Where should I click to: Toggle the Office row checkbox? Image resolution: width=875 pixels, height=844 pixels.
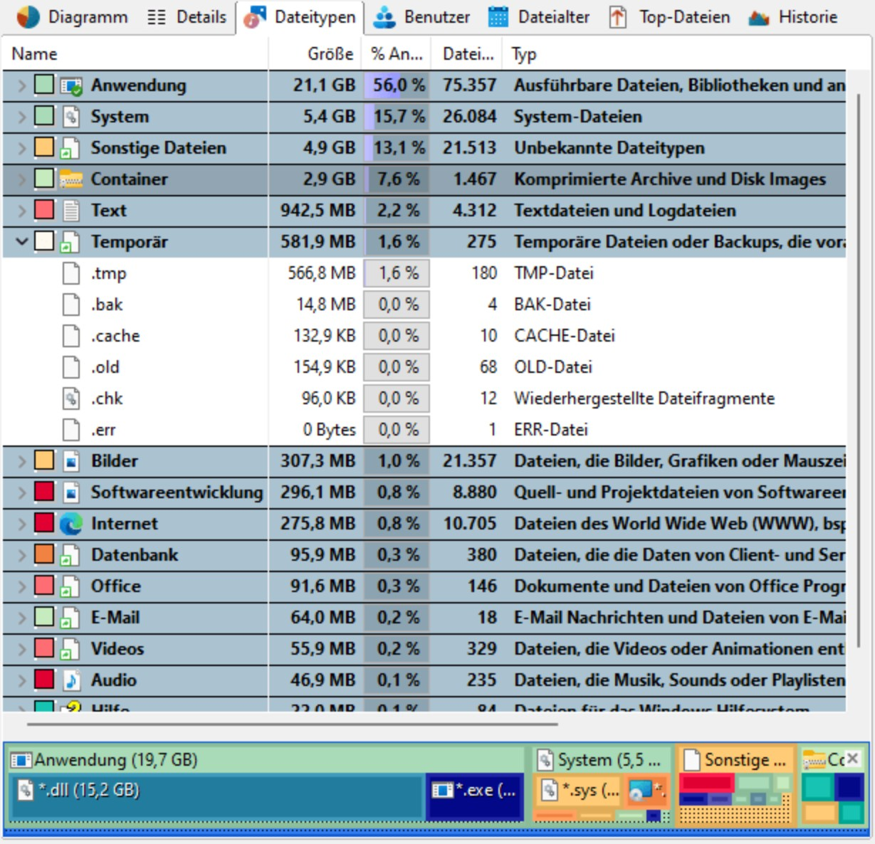coord(44,586)
